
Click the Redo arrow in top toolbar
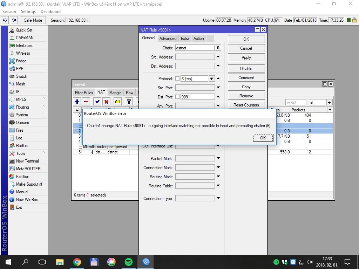pos(14,20)
